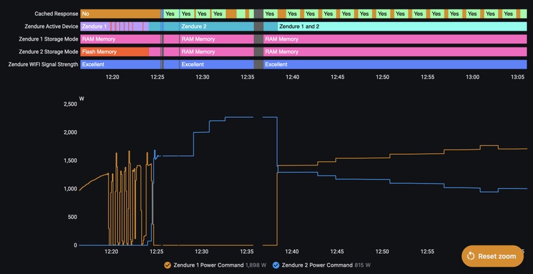
Task: Click the "12:55" time label under the power chart
Action: 427,252
